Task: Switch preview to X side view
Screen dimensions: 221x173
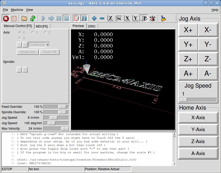Action: click(x=127, y=18)
